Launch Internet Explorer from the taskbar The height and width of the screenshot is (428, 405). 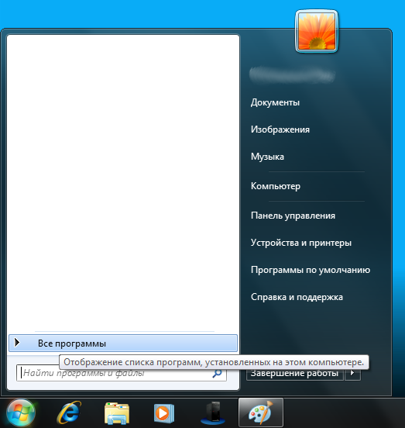(69, 412)
